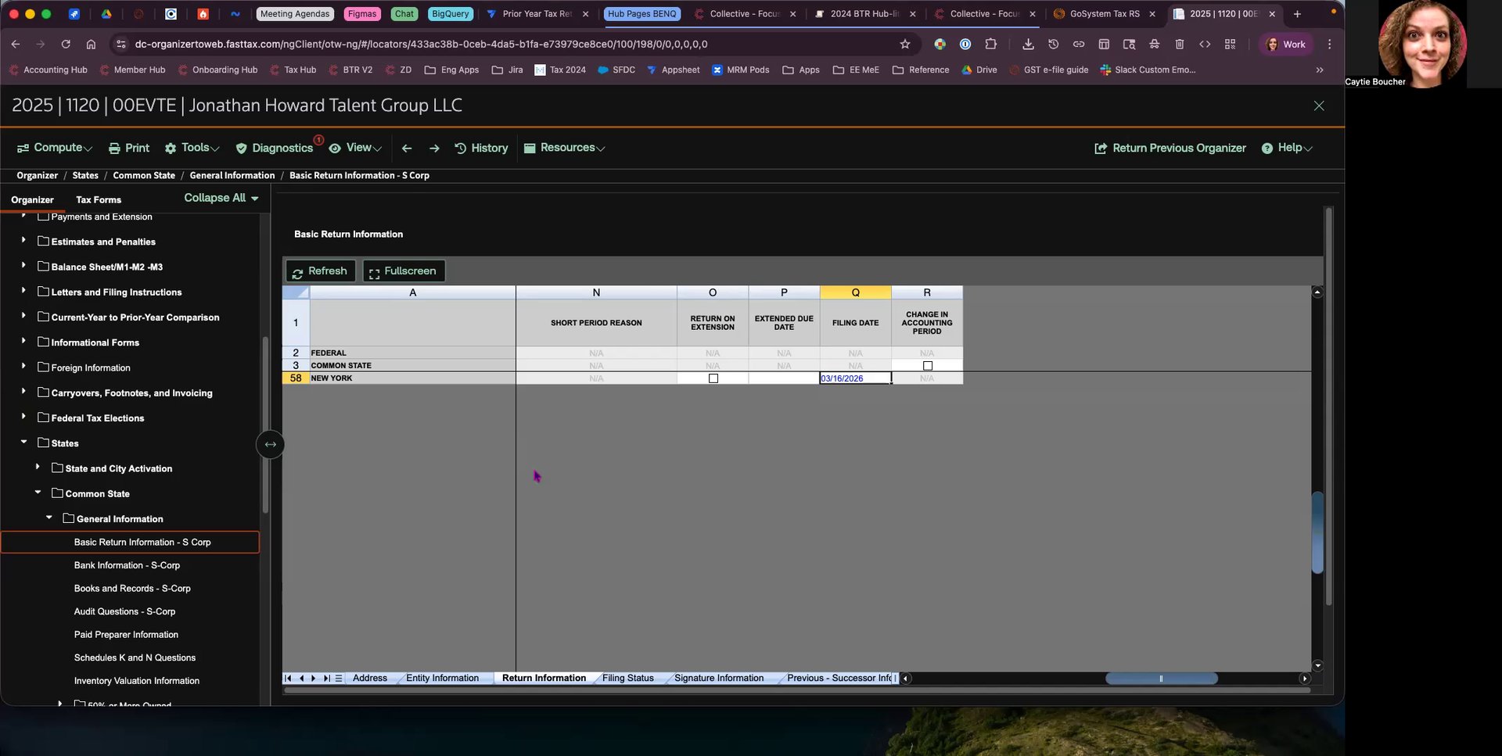
Task: Switch to the Filing Status sheet tab
Action: click(627, 679)
